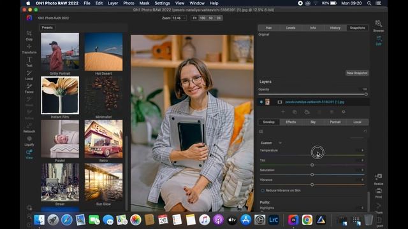408x229 pixels.
Task: Select the Text tool
Action: tap(29, 62)
